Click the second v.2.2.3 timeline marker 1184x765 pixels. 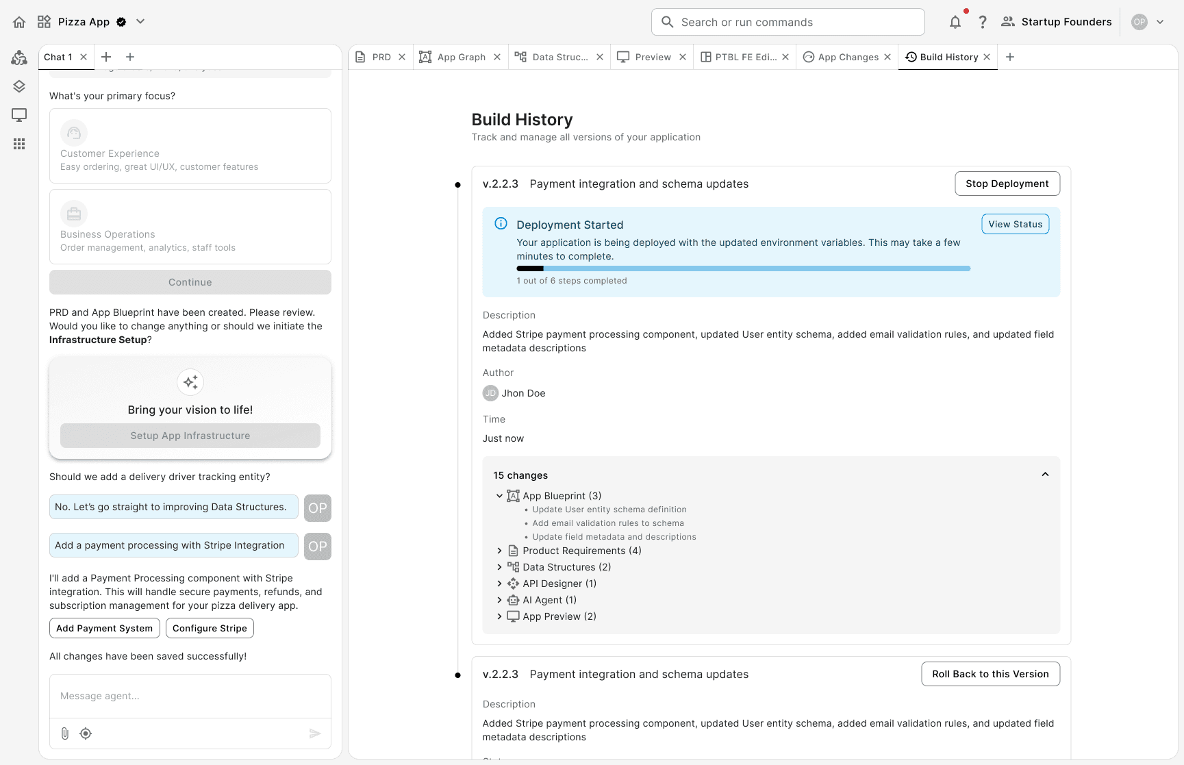[457, 675]
